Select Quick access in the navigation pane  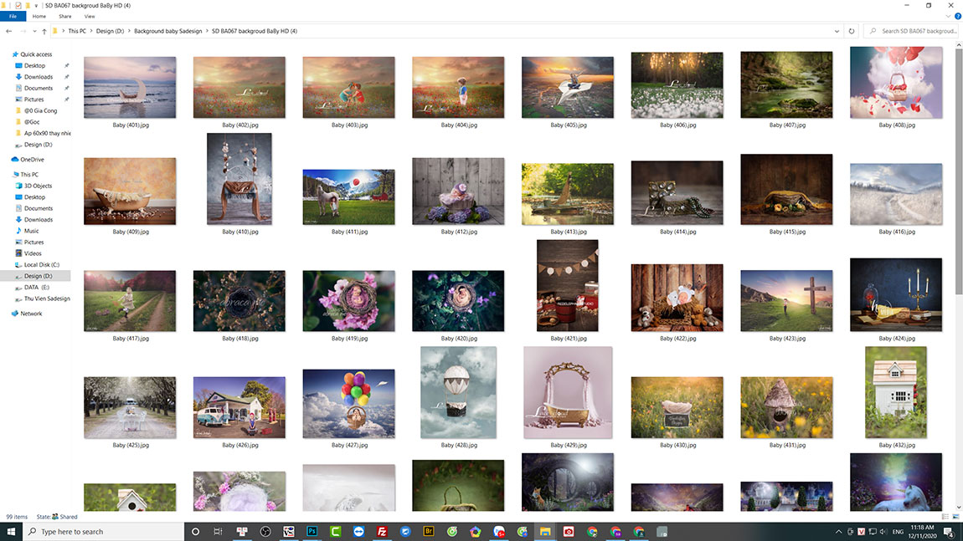[36, 54]
